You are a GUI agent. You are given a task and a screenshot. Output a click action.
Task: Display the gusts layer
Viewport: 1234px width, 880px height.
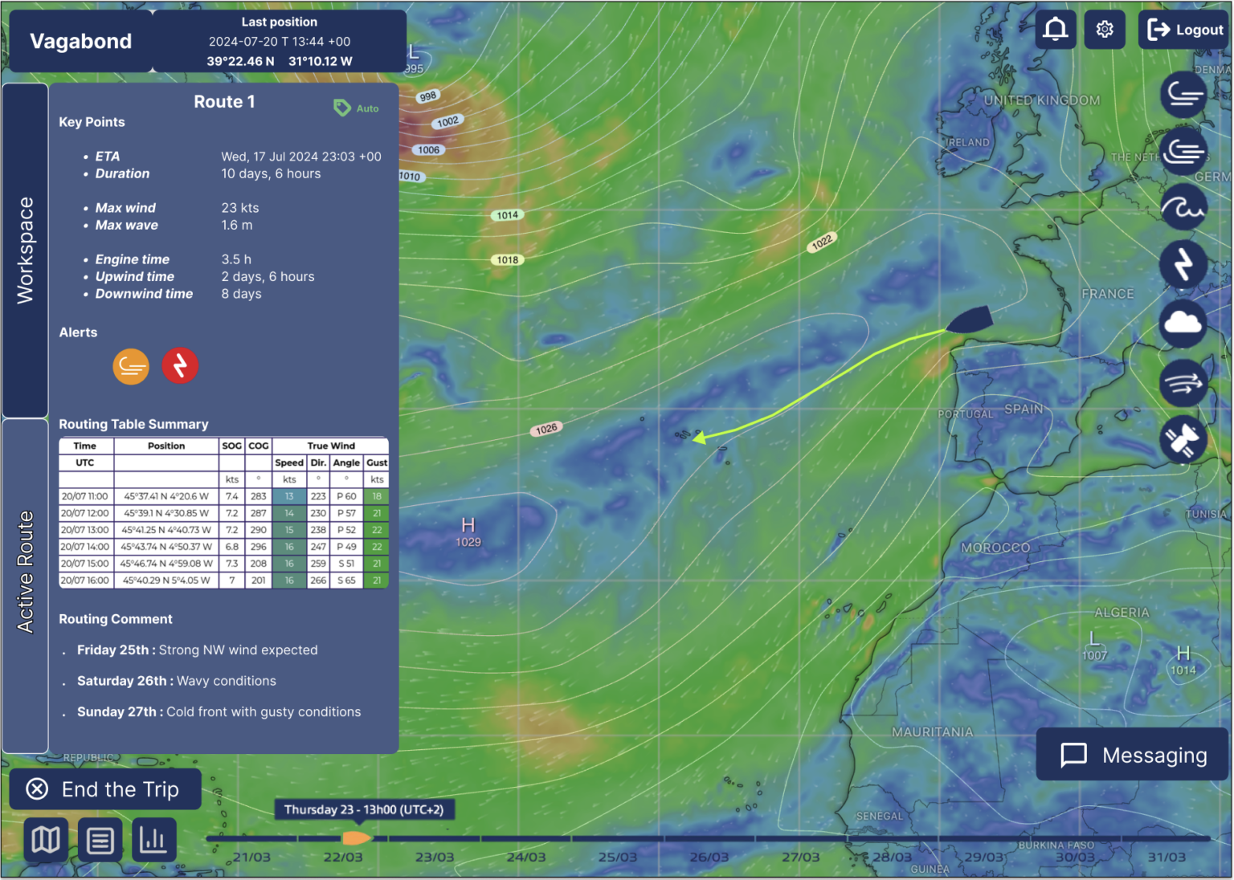1183,152
